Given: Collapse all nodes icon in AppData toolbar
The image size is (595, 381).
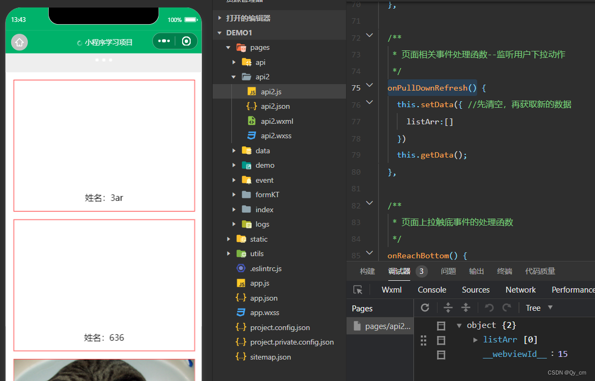Looking at the screenshot, I should 465,308.
